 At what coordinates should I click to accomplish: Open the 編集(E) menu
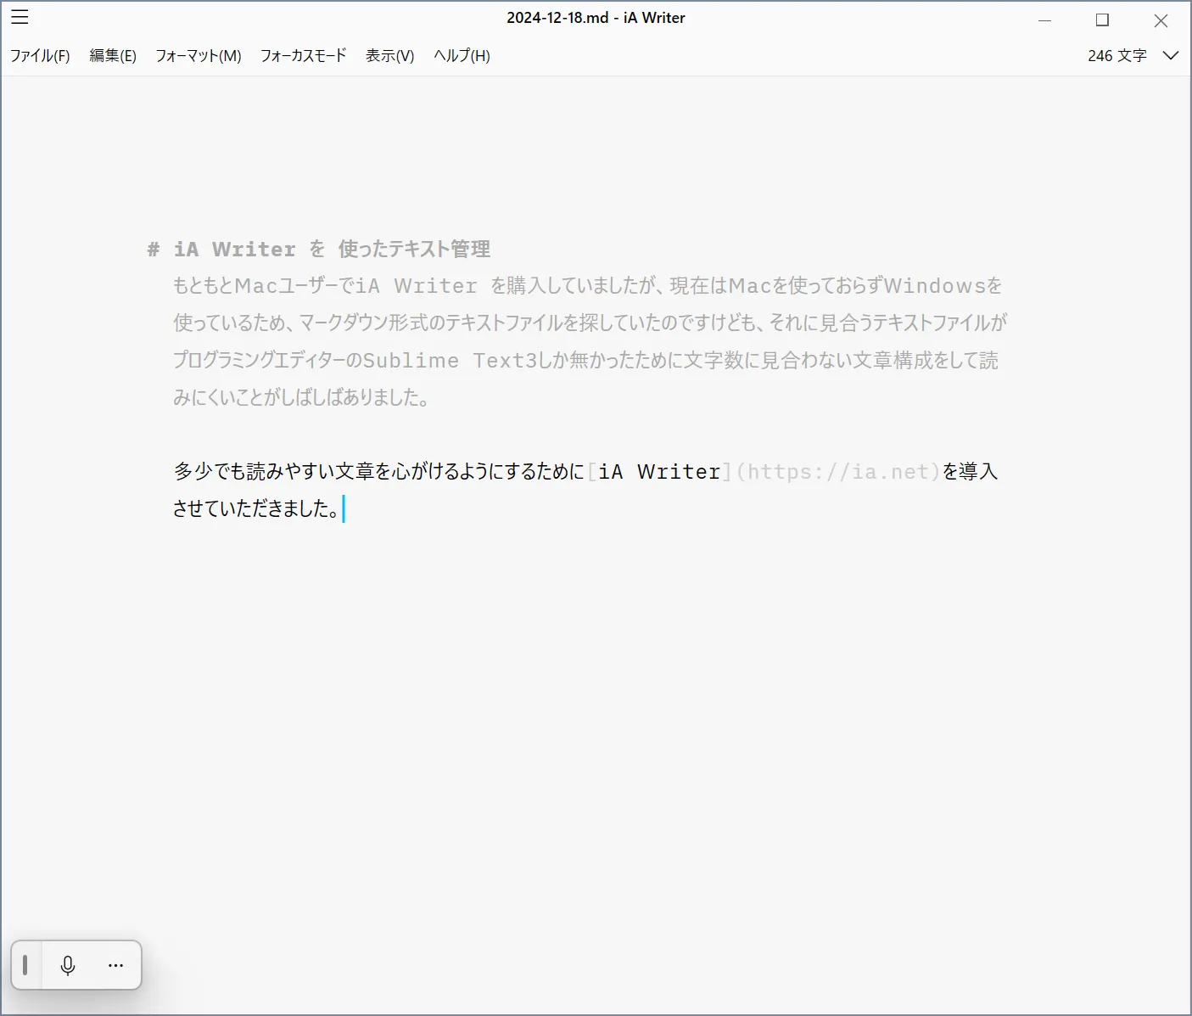113,56
